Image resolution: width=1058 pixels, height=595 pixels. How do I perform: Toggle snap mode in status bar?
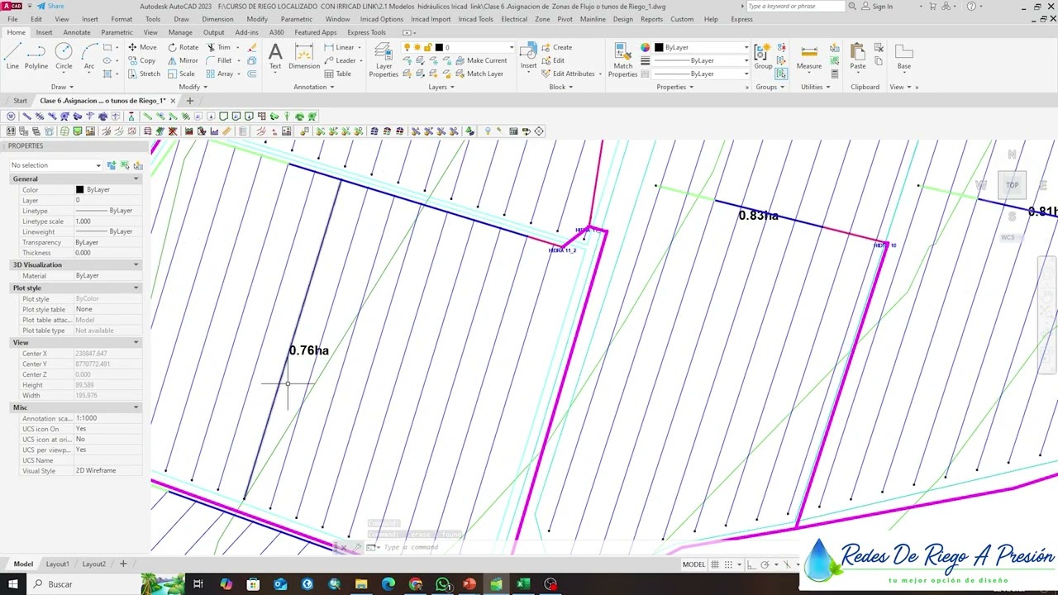coord(730,564)
